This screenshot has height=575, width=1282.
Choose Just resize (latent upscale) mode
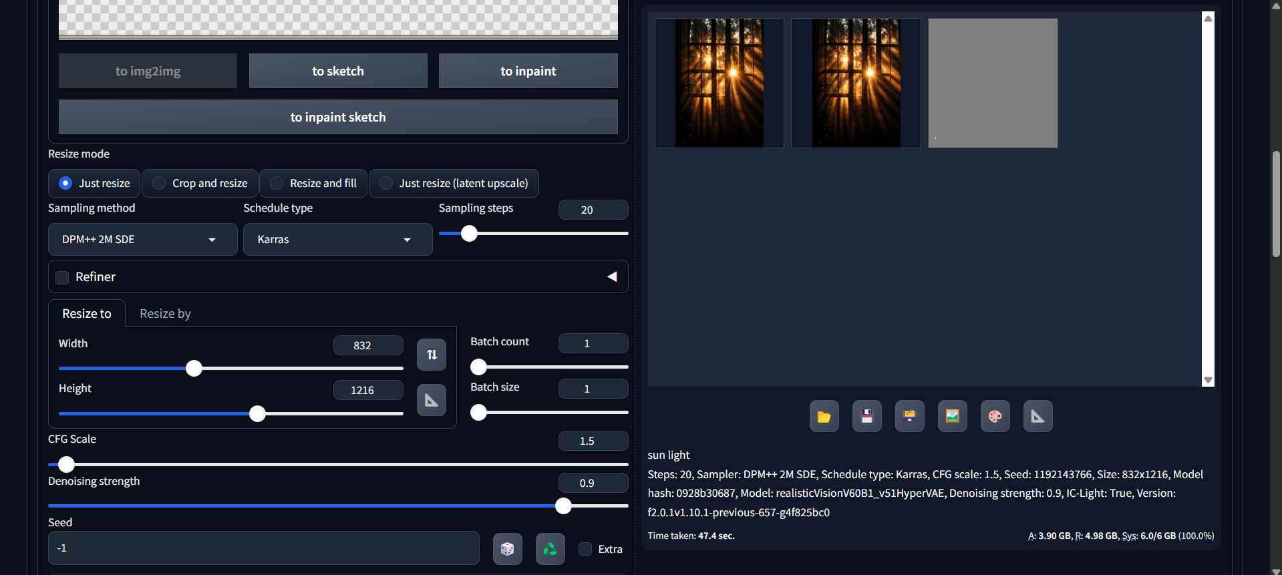386,183
